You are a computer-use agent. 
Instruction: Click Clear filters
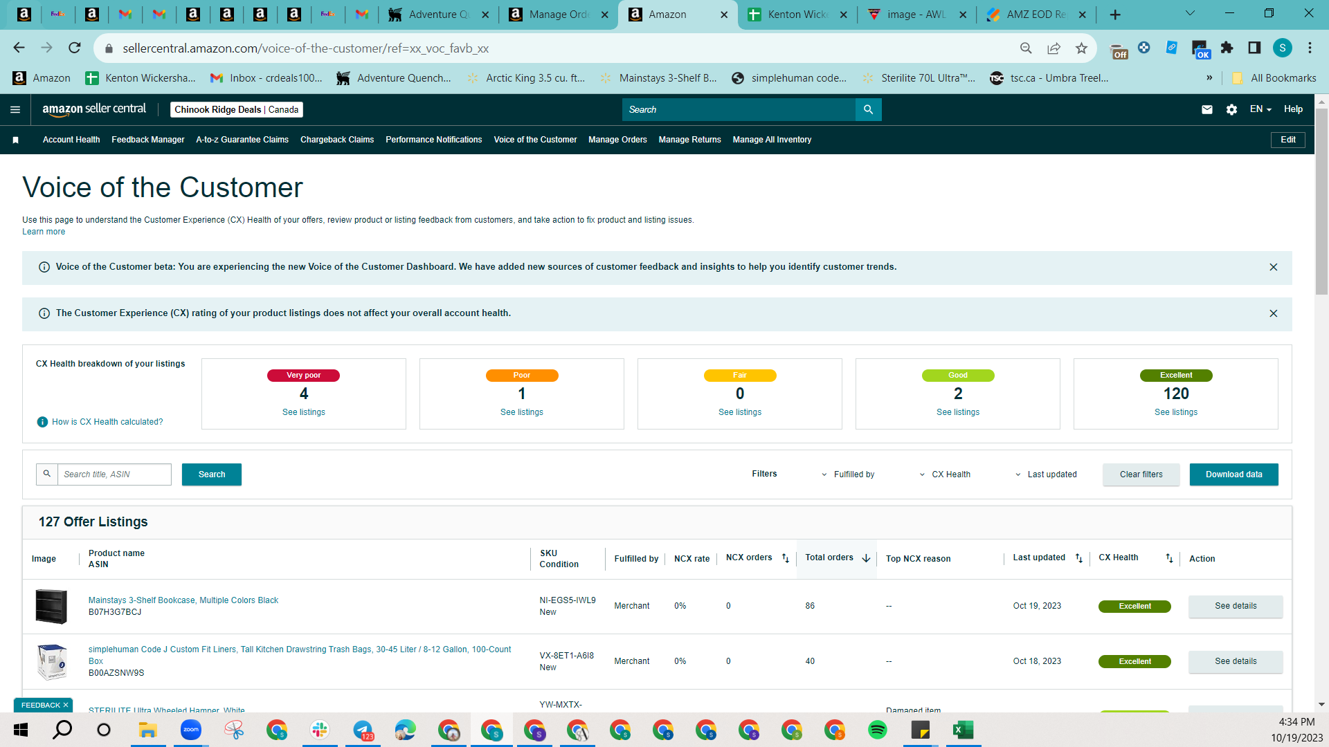point(1141,474)
